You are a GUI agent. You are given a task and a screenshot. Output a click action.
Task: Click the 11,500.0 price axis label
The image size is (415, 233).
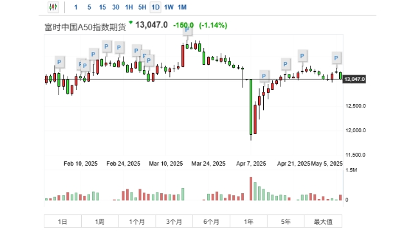[x=355, y=155]
